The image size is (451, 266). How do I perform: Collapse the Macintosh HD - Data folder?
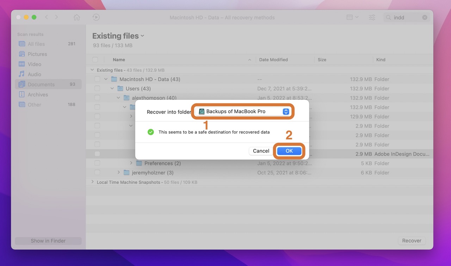106,79
